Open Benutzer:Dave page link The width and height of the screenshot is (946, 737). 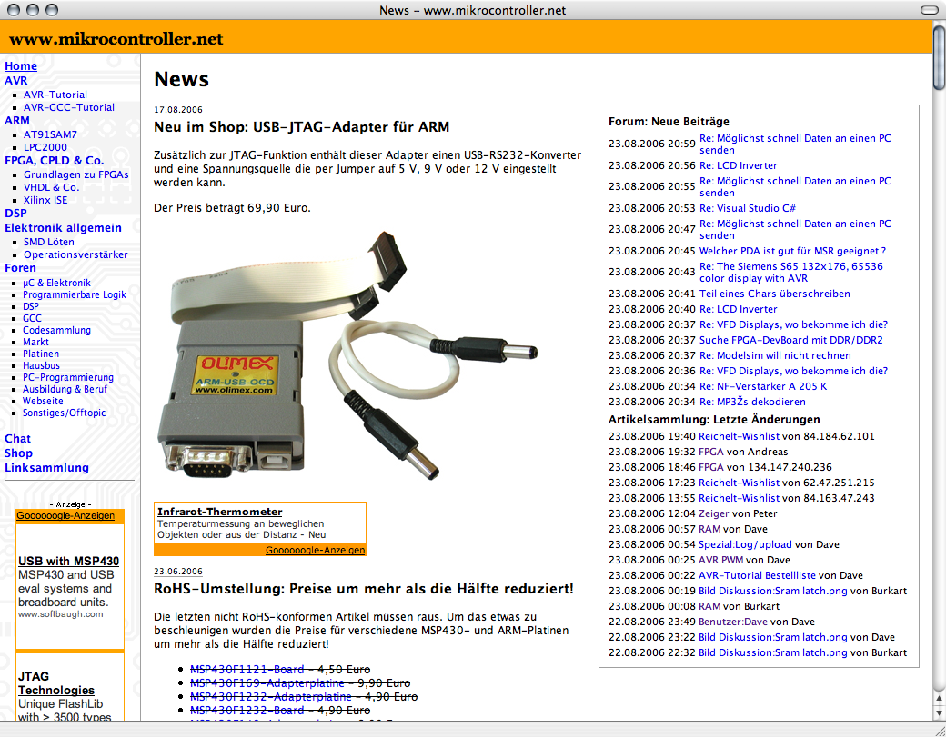click(x=732, y=622)
